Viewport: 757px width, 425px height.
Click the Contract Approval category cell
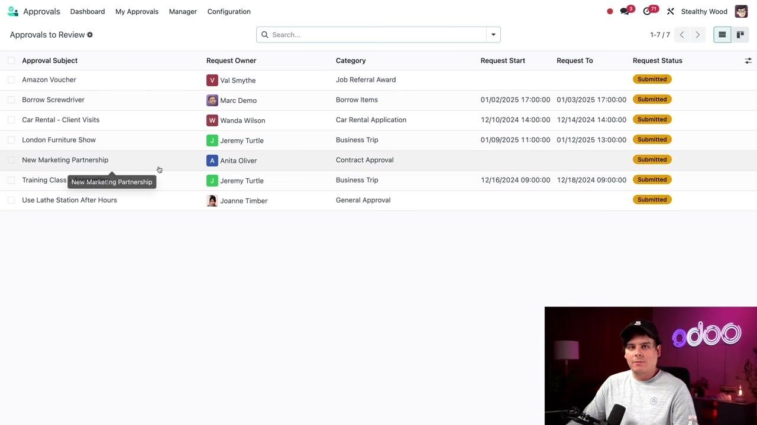click(x=364, y=160)
